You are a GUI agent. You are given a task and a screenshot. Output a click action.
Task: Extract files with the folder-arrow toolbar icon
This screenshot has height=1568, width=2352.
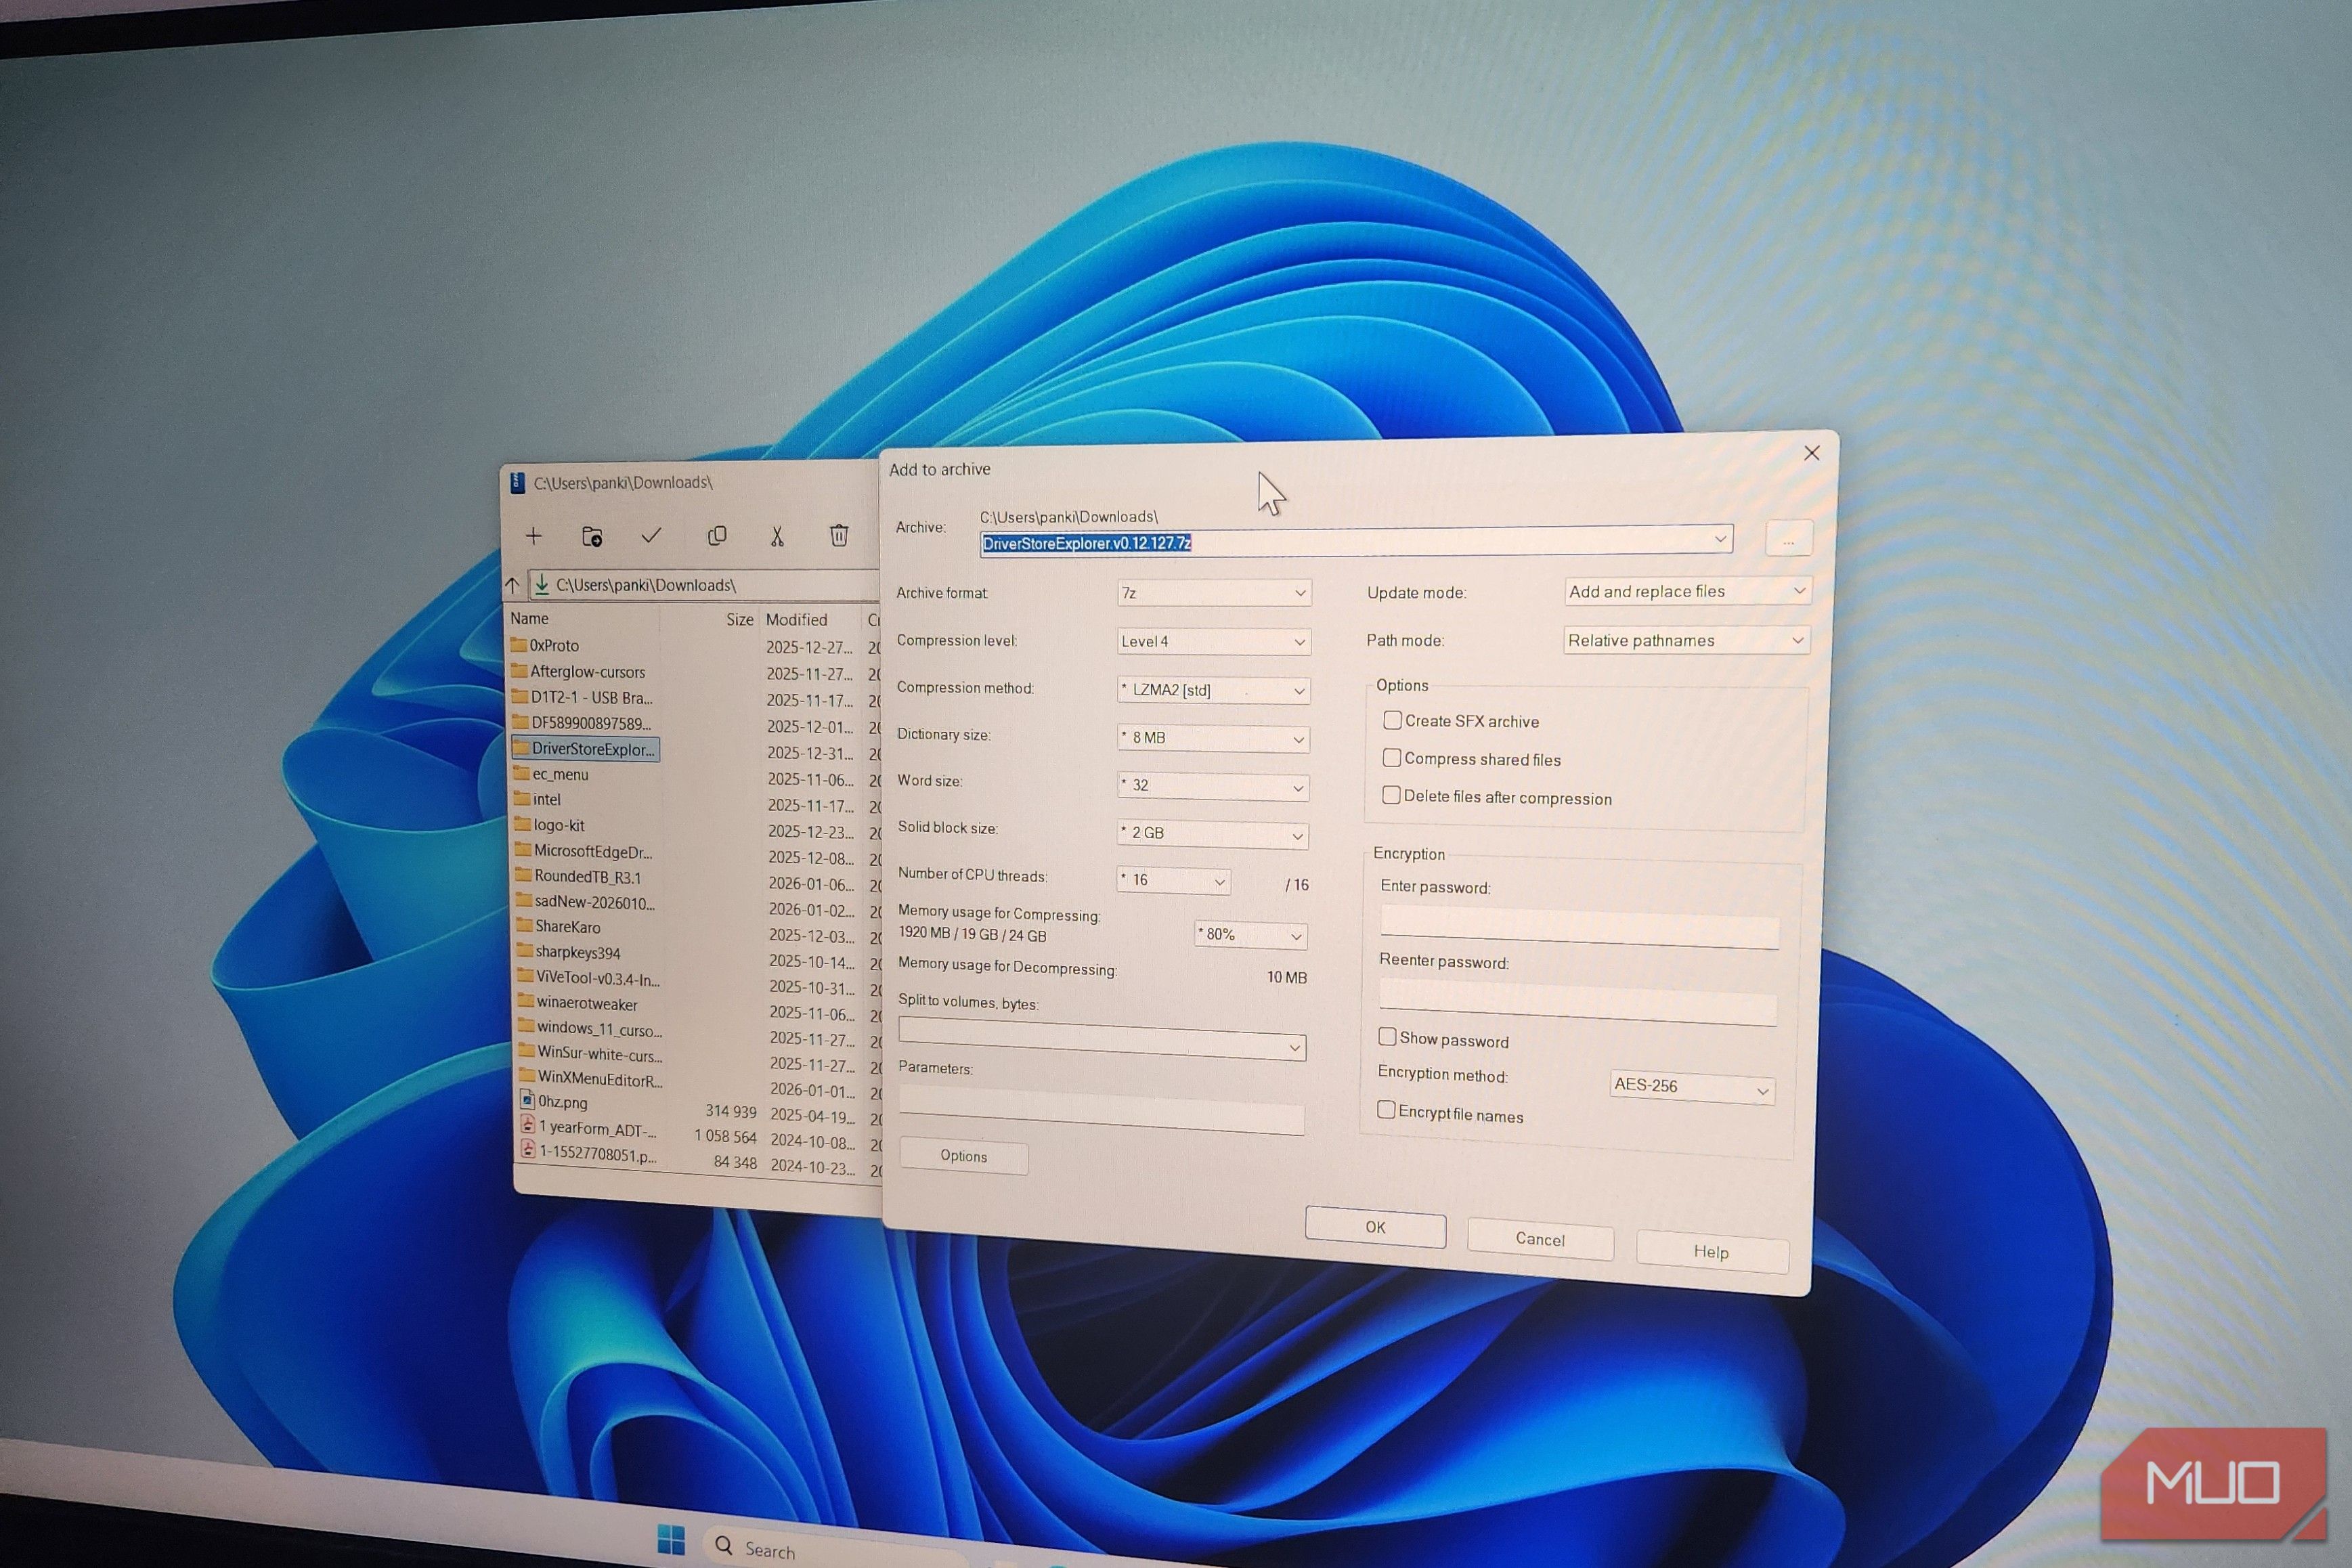point(592,536)
